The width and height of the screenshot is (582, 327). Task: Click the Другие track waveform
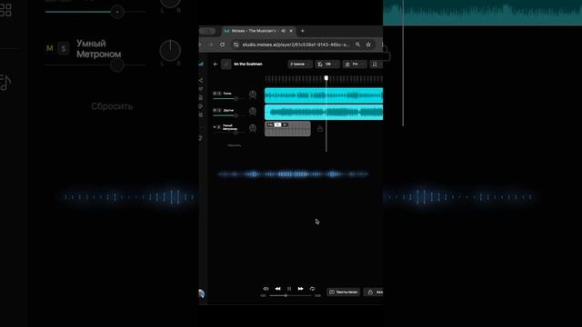(324, 113)
